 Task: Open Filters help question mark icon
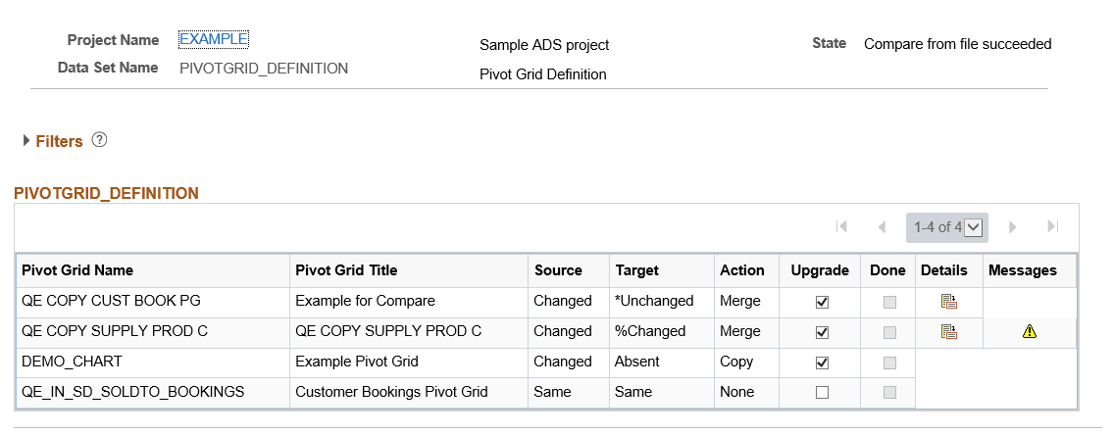tap(100, 140)
